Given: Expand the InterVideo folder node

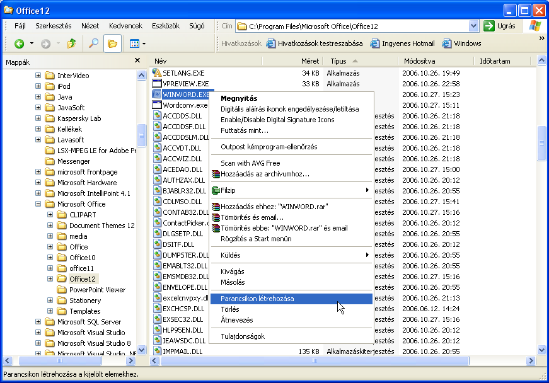Looking at the screenshot, I should [x=38, y=75].
